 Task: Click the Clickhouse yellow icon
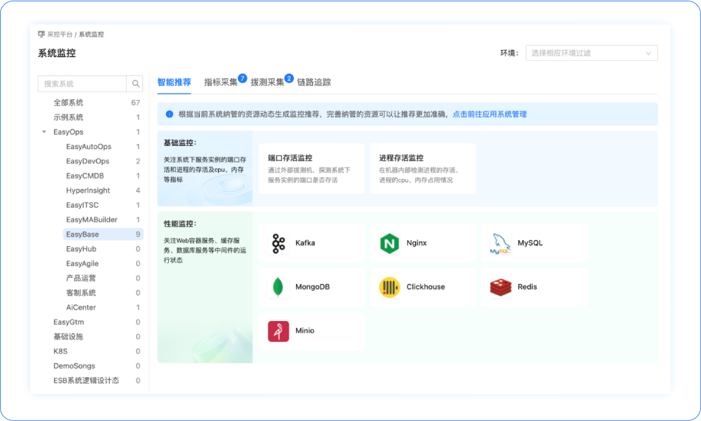[389, 287]
